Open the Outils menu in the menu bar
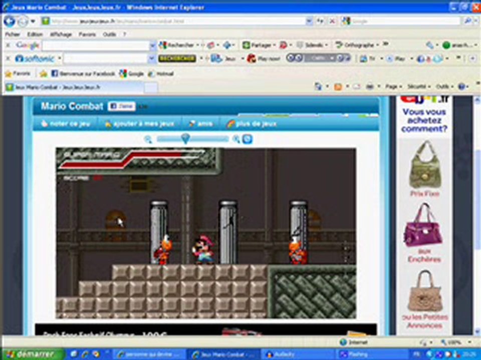Viewport: 481px width, 360px height. 109,34
